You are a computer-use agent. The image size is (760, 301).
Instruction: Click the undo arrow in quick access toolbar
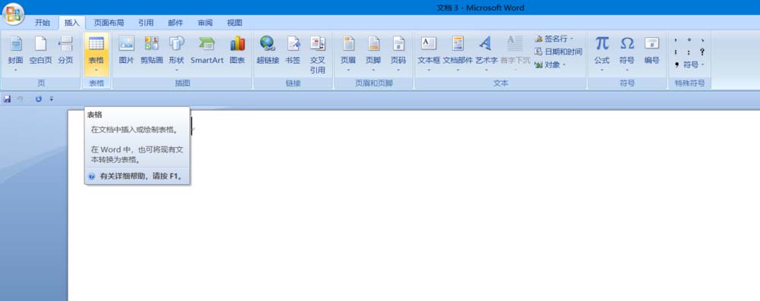[x=21, y=99]
